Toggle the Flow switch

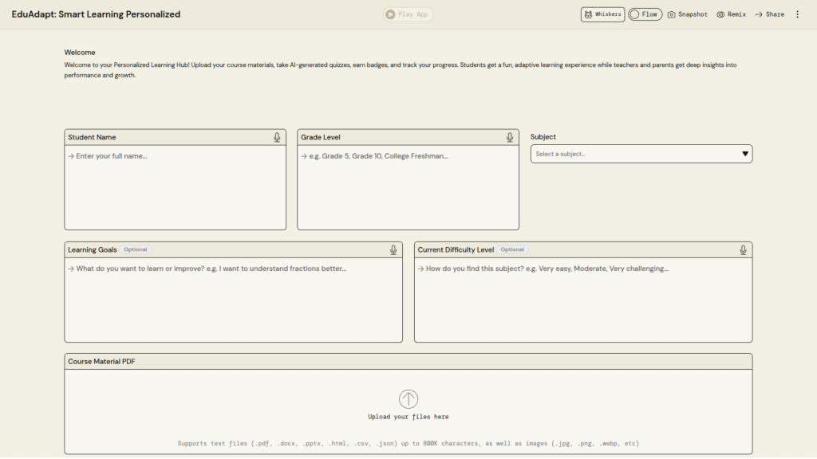coord(645,14)
